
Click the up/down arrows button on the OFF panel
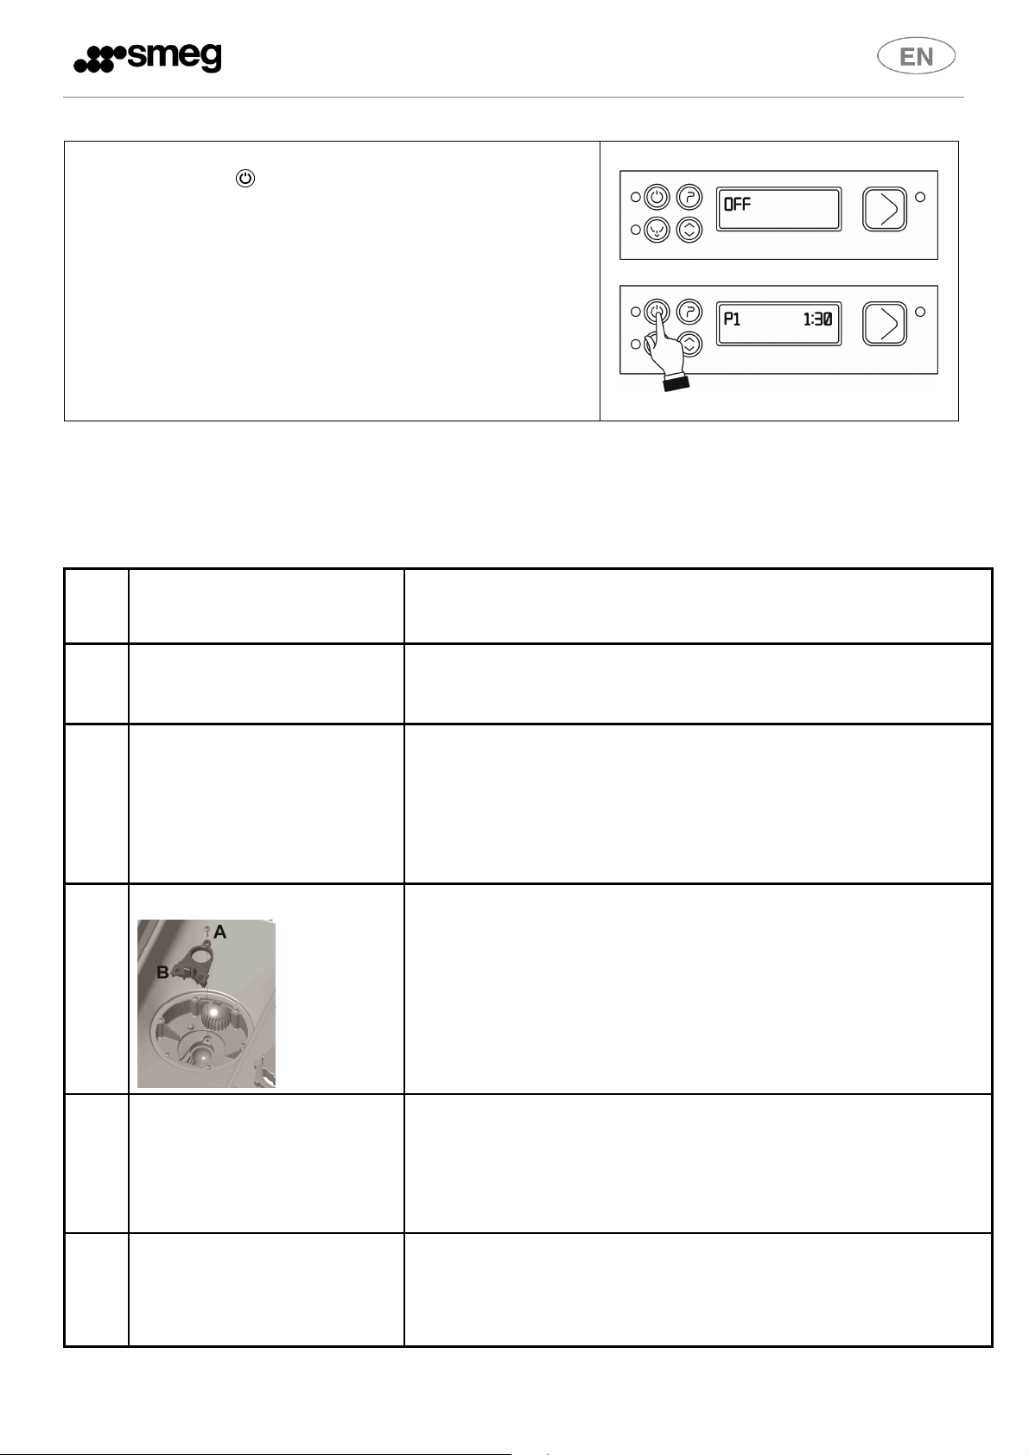(689, 231)
